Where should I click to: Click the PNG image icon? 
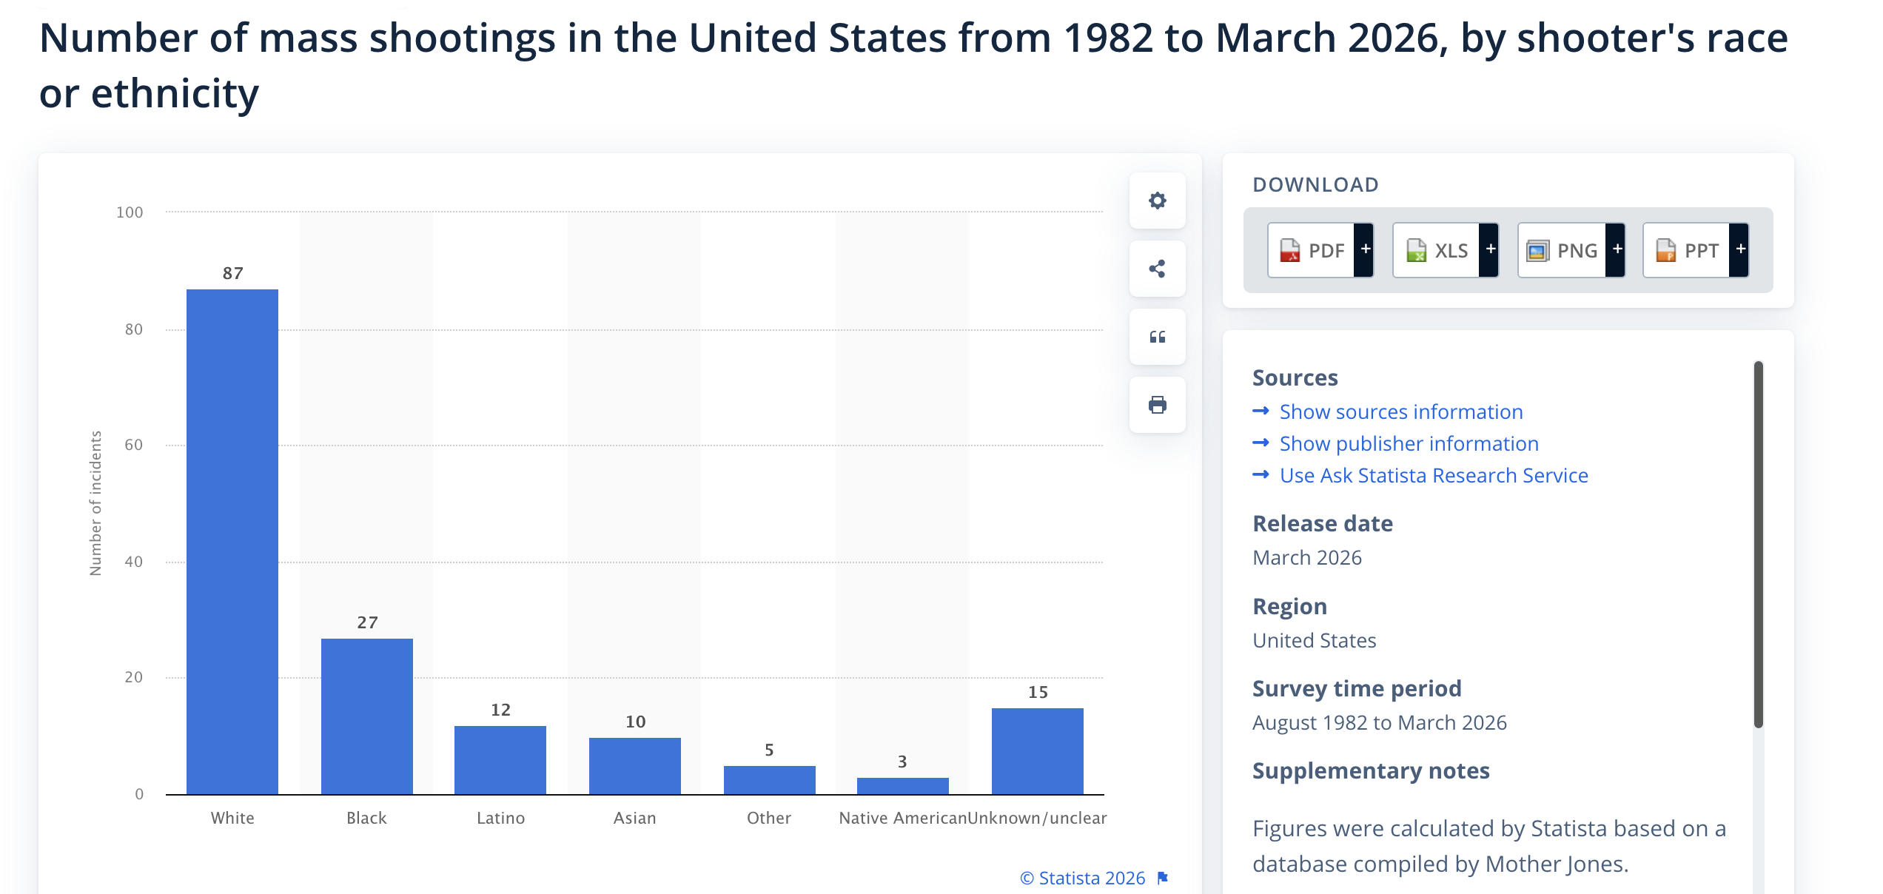[1537, 250]
